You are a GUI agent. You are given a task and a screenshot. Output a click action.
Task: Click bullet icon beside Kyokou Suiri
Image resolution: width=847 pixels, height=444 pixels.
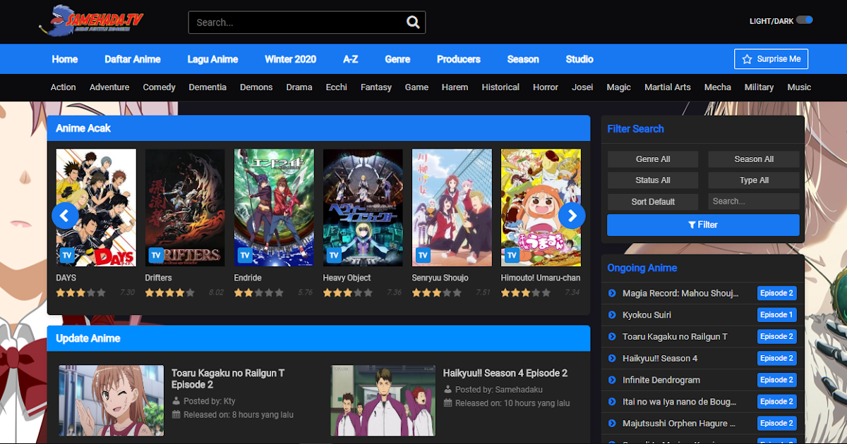(x=613, y=315)
